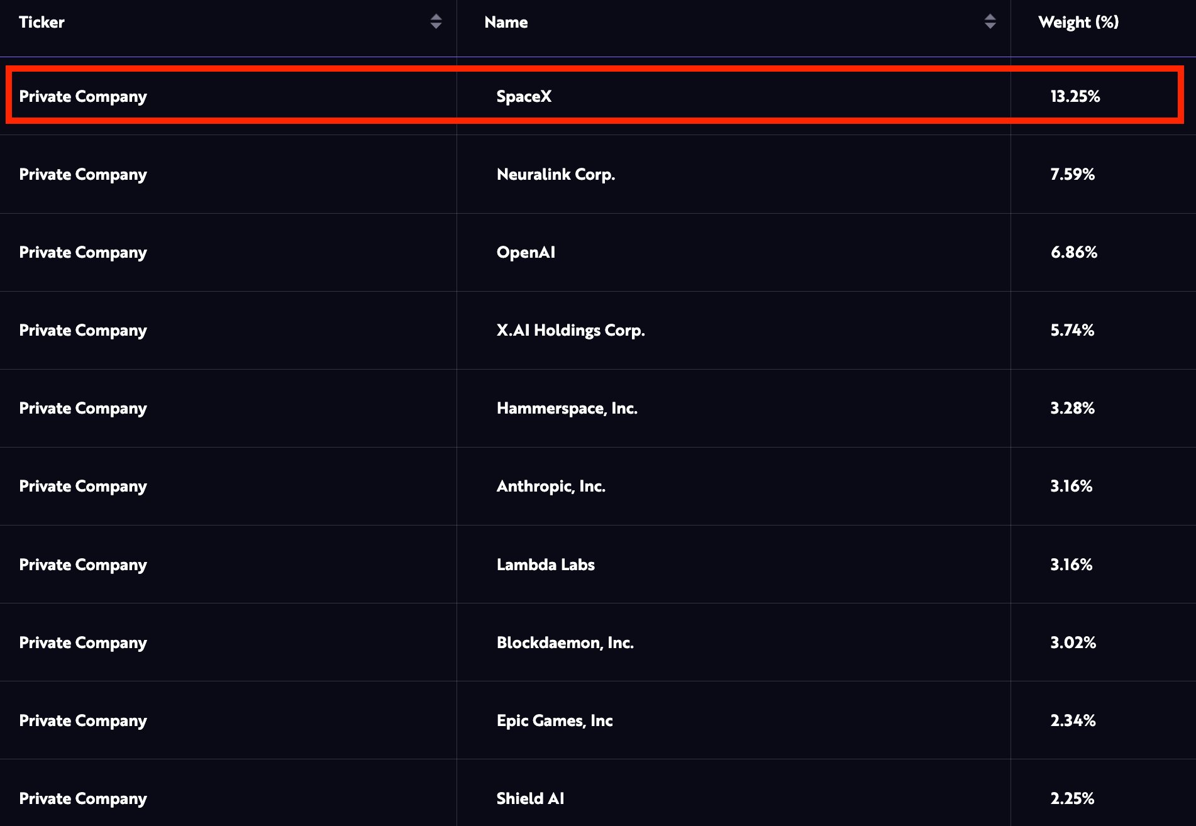Click Shield AI name cell

530,799
